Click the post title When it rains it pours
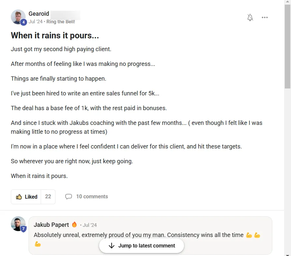 click(55, 36)
